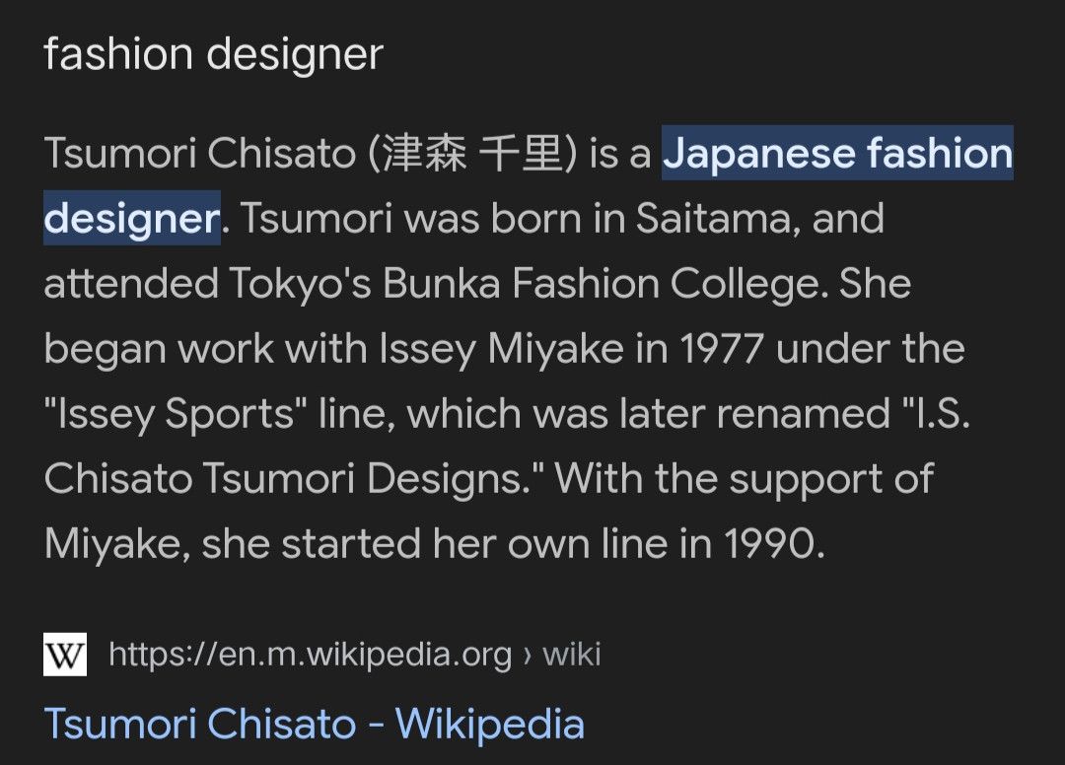Screen dimensions: 1065x765
Task: Click the name 'Issey Miyake' in the text
Action: (x=501, y=349)
